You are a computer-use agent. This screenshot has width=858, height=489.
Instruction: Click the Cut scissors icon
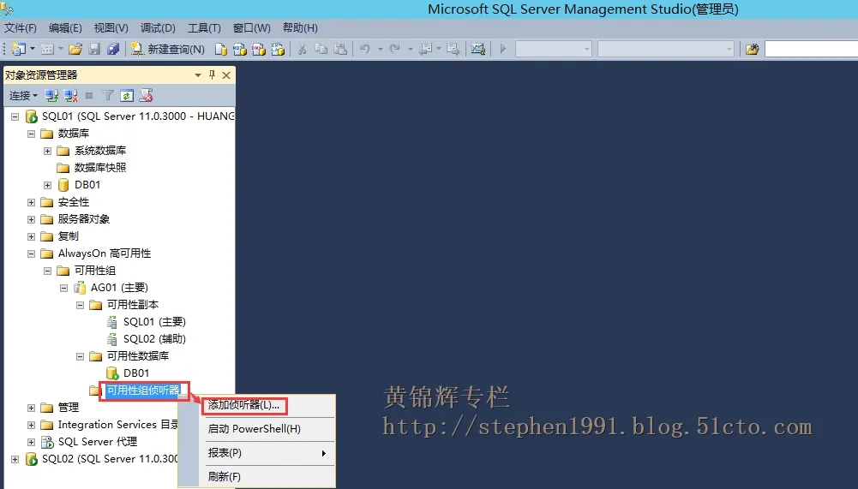302,49
